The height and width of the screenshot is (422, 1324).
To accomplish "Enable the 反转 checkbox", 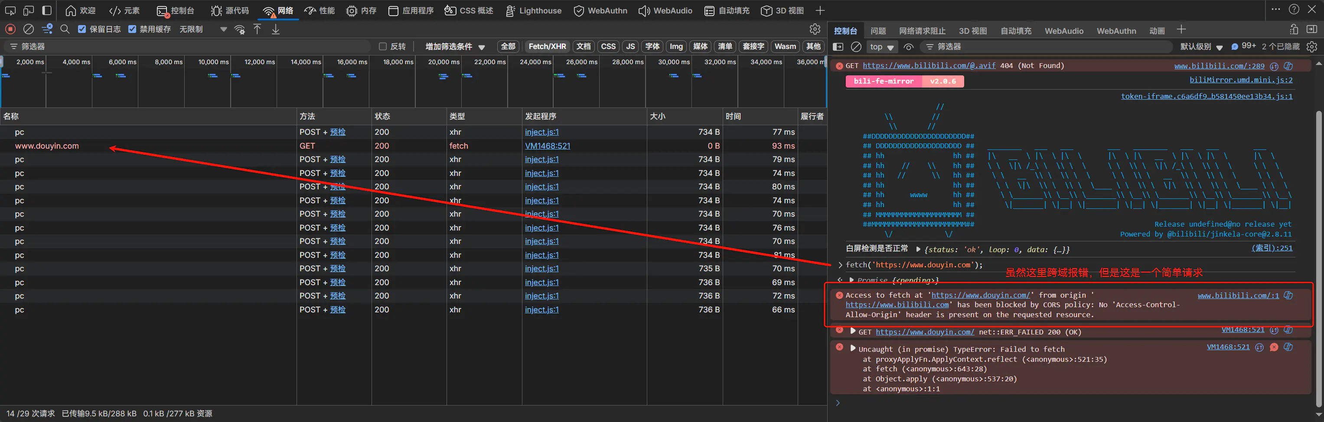I will click(x=382, y=47).
